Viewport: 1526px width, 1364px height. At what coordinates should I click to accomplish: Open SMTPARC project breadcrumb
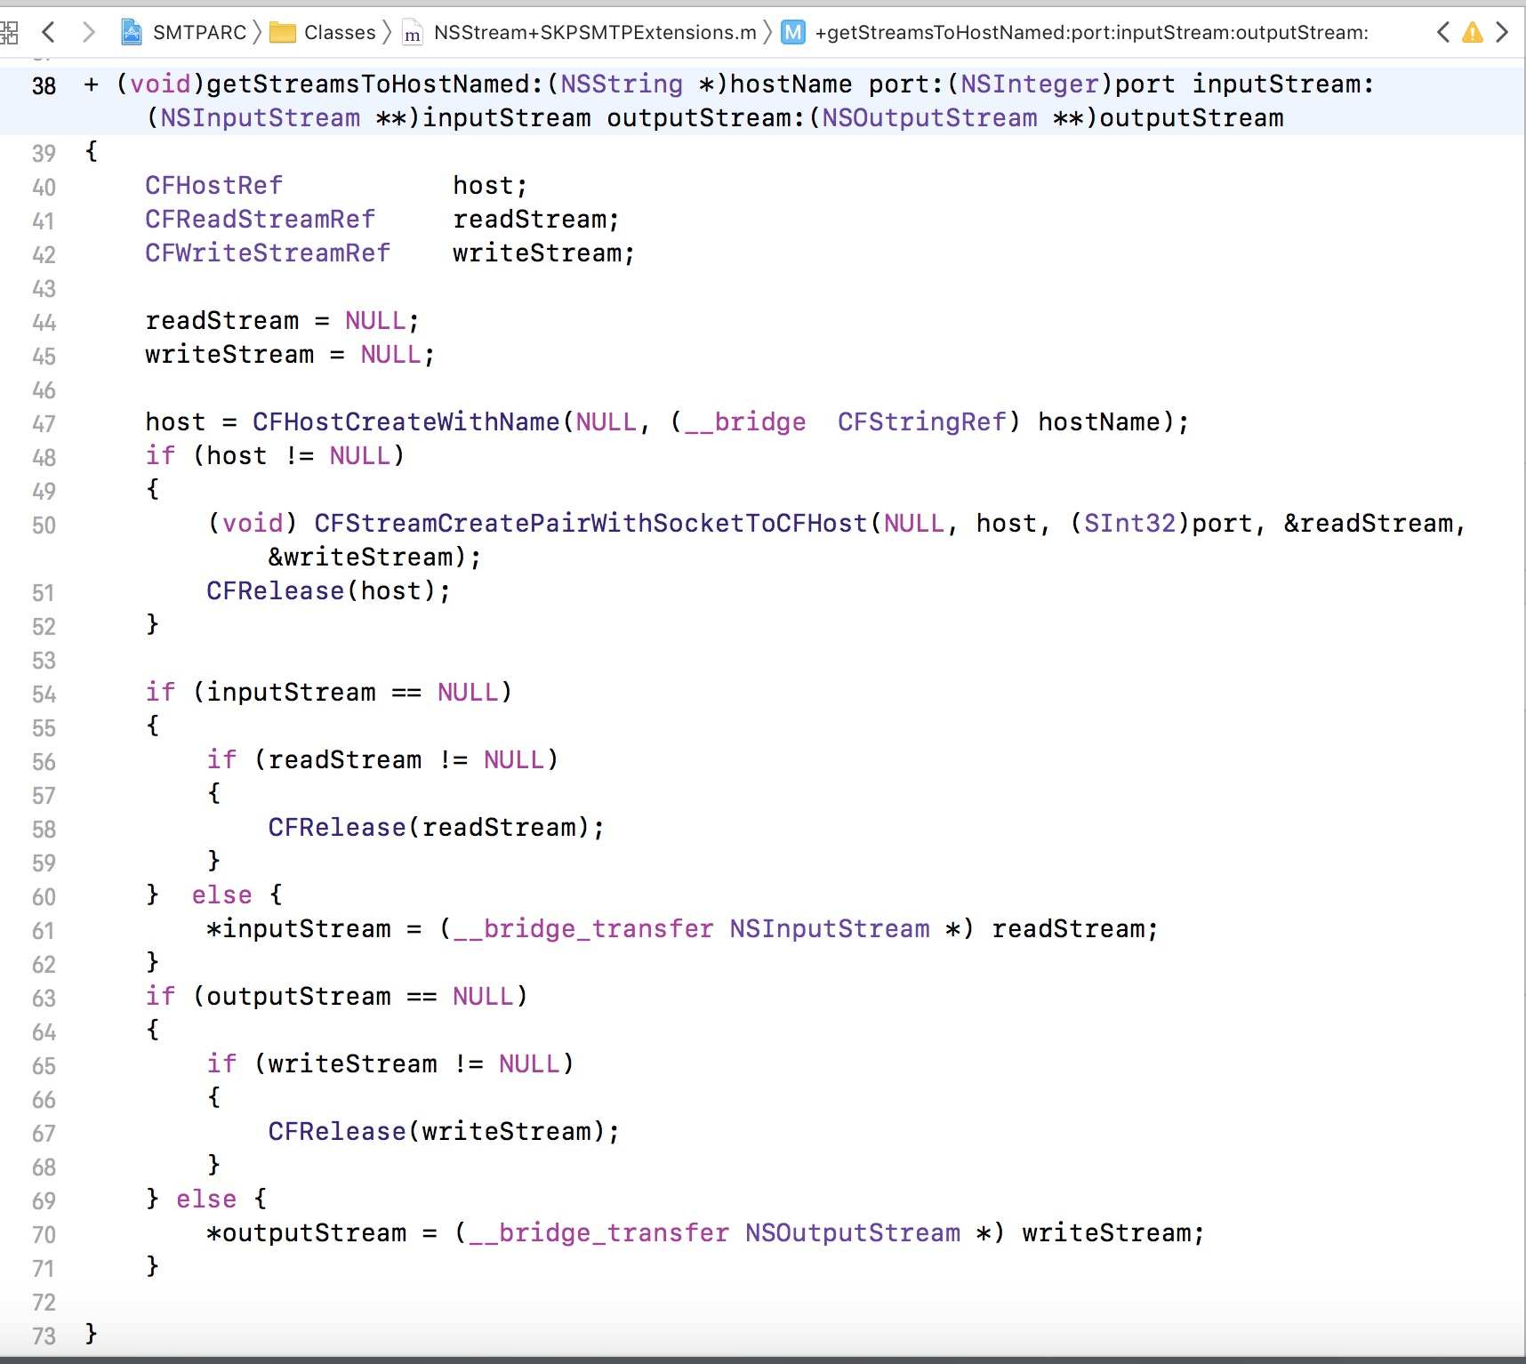point(199,33)
